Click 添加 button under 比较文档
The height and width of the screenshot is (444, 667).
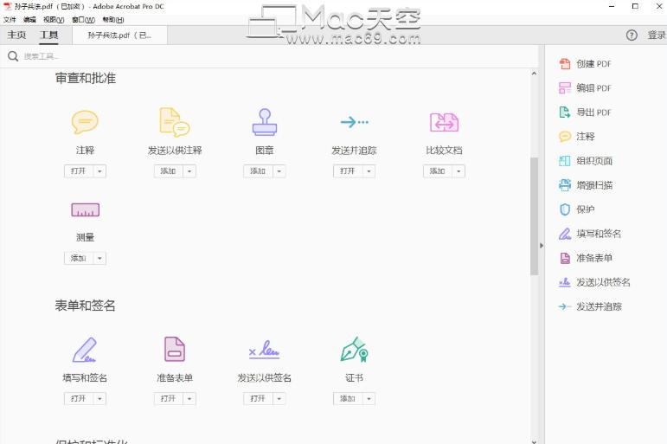tap(438, 171)
